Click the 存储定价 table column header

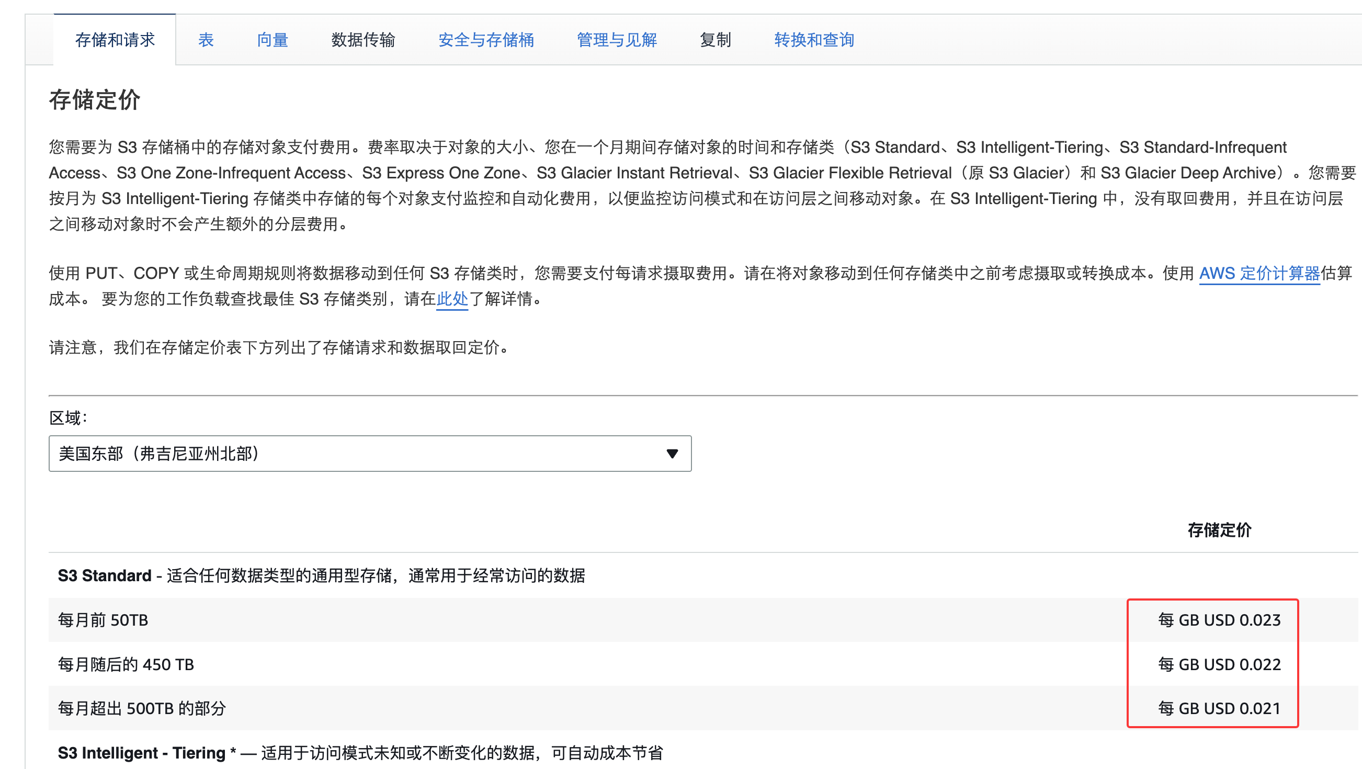pos(1219,530)
